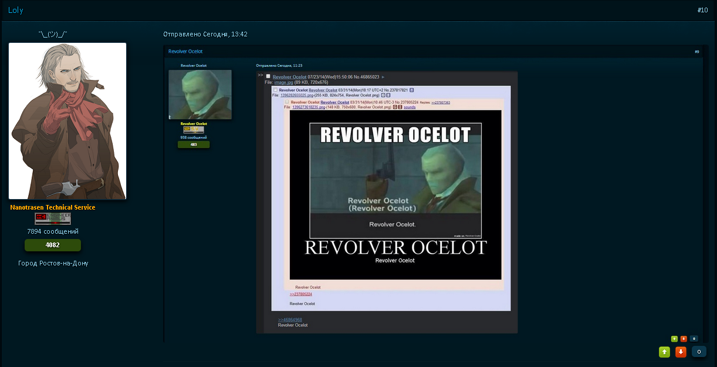Image resolution: width=717 pixels, height=367 pixels.
Task: Click small green upvote arrow in quoted post
Action: (x=674, y=338)
